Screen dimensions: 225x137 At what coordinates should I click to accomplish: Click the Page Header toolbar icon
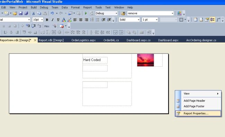pyautogui.click(x=196, y=20)
